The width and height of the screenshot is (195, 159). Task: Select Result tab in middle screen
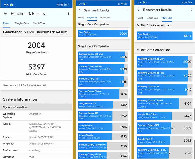pos(81,18)
